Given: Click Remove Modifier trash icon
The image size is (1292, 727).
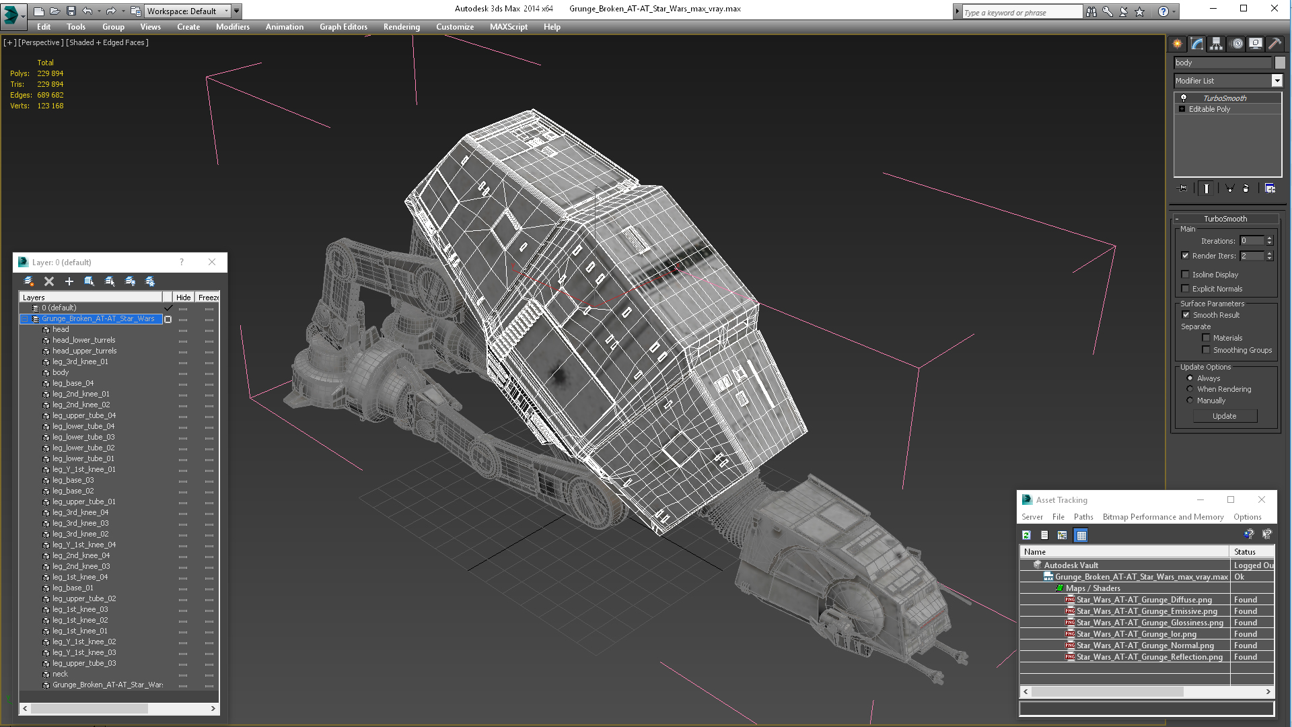Looking at the screenshot, I should pos(1246,188).
